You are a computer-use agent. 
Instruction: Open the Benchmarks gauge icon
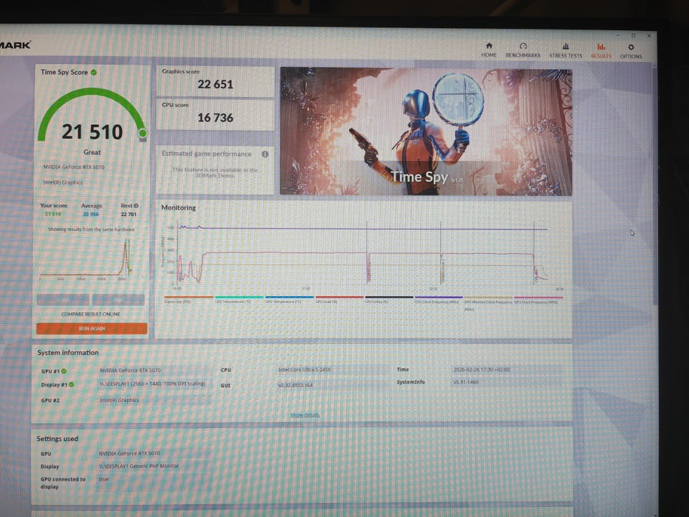[523, 46]
